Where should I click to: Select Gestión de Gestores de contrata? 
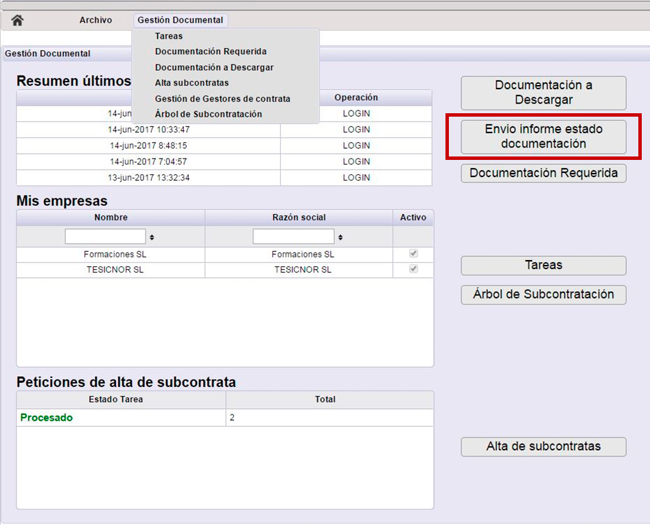point(222,99)
